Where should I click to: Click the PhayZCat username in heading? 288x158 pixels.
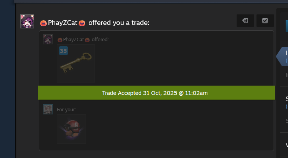pos(62,23)
